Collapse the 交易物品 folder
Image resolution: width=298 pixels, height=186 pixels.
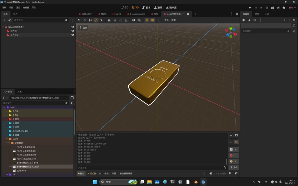coord(9,143)
